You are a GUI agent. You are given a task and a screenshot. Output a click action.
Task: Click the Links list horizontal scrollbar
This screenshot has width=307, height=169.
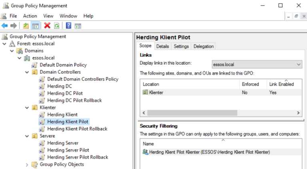[x=220, y=113]
